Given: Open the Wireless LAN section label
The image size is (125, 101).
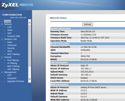Looking at the screenshot, I should 10,39.
